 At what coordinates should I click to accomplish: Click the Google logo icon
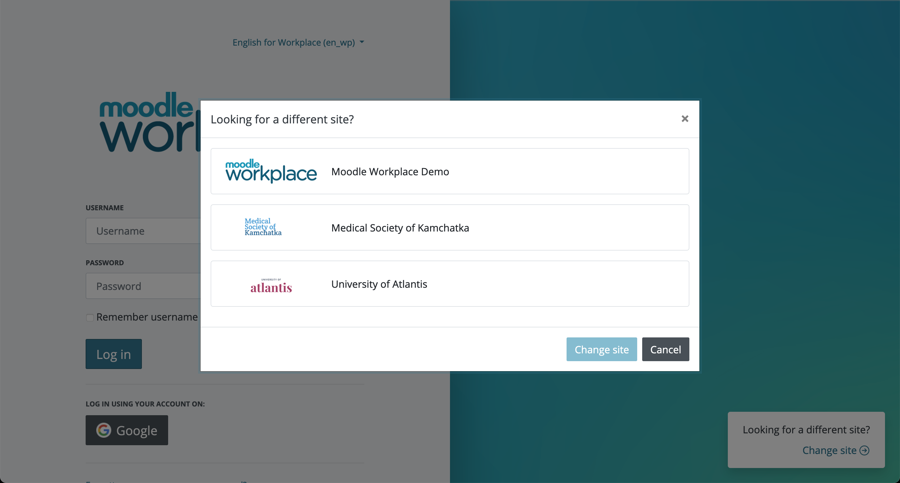click(104, 430)
